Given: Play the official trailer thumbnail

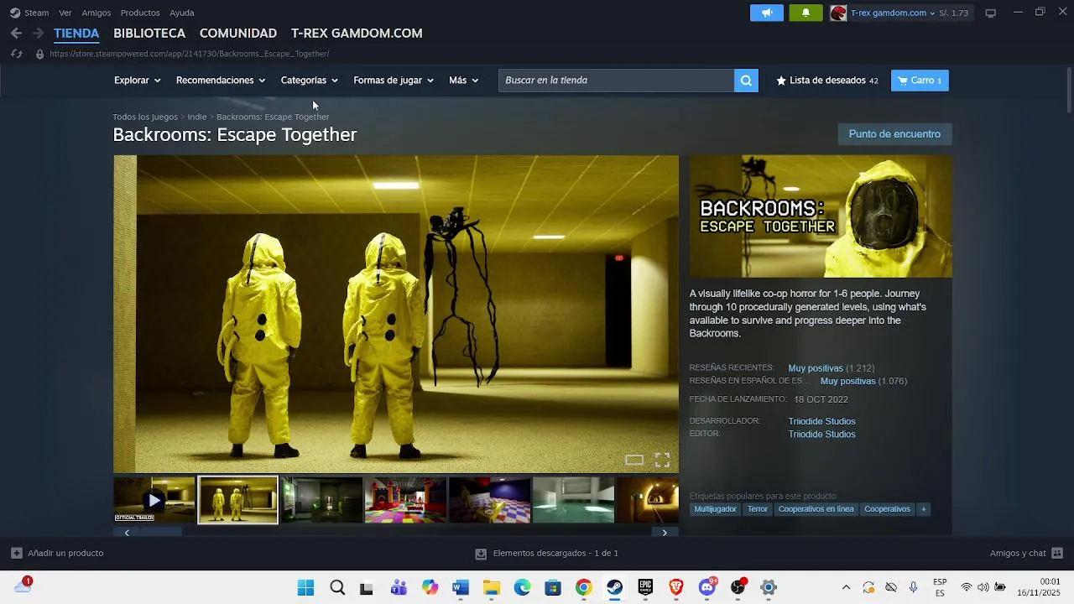Looking at the screenshot, I should click(154, 500).
